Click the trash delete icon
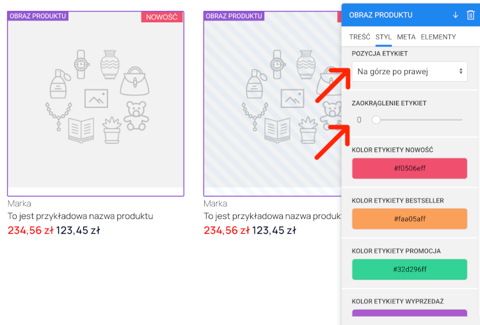This screenshot has width=480, height=325. click(470, 15)
